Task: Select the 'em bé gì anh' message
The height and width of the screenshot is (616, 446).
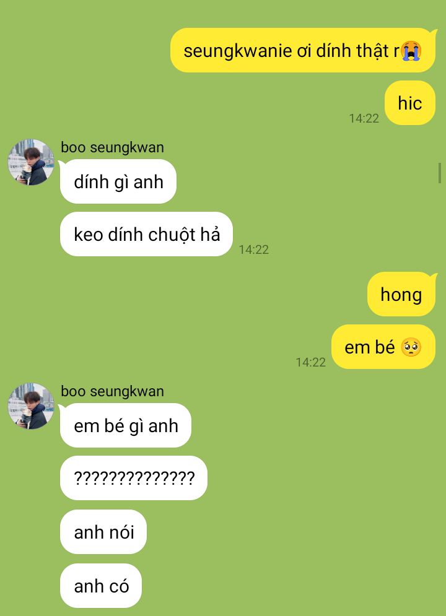Action: pos(126,425)
